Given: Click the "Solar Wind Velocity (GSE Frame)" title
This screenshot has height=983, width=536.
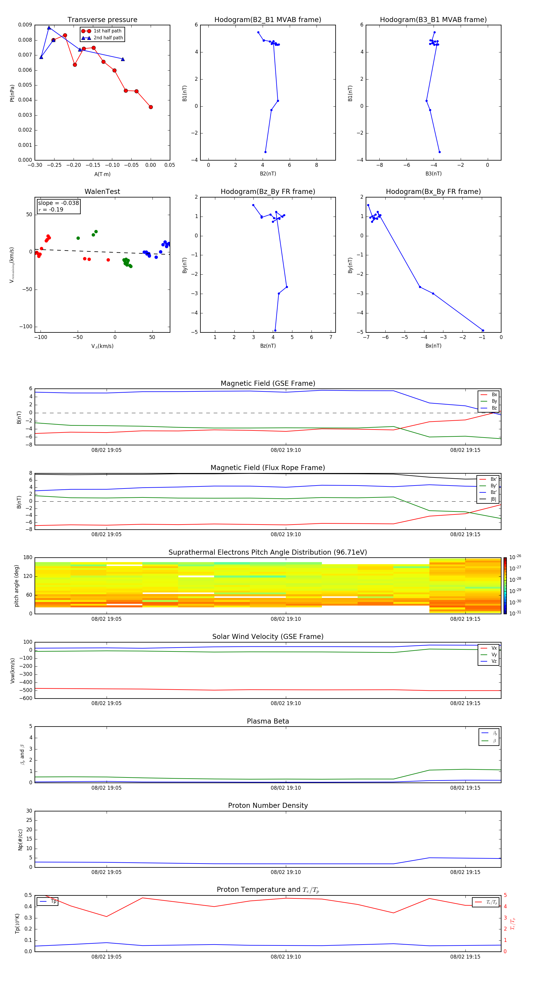Looking at the screenshot, I should point(268,637).
